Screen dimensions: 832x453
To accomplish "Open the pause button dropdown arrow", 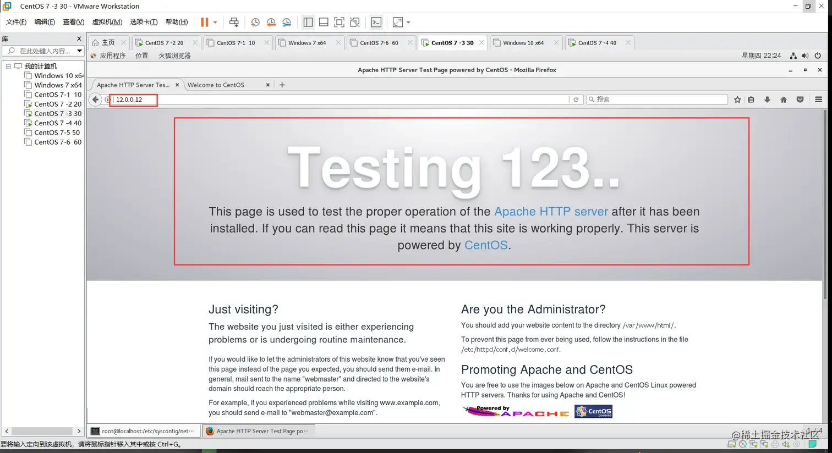I will pos(215,23).
